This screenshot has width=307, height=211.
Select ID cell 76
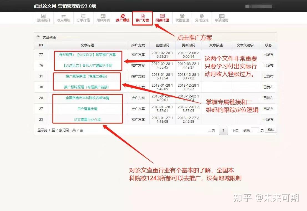tap(41, 66)
